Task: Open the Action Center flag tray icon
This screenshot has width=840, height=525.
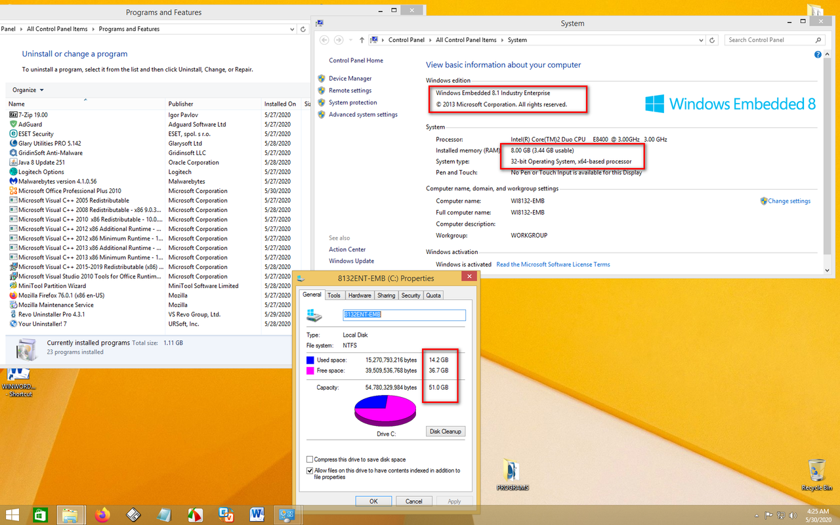Action: [x=769, y=516]
